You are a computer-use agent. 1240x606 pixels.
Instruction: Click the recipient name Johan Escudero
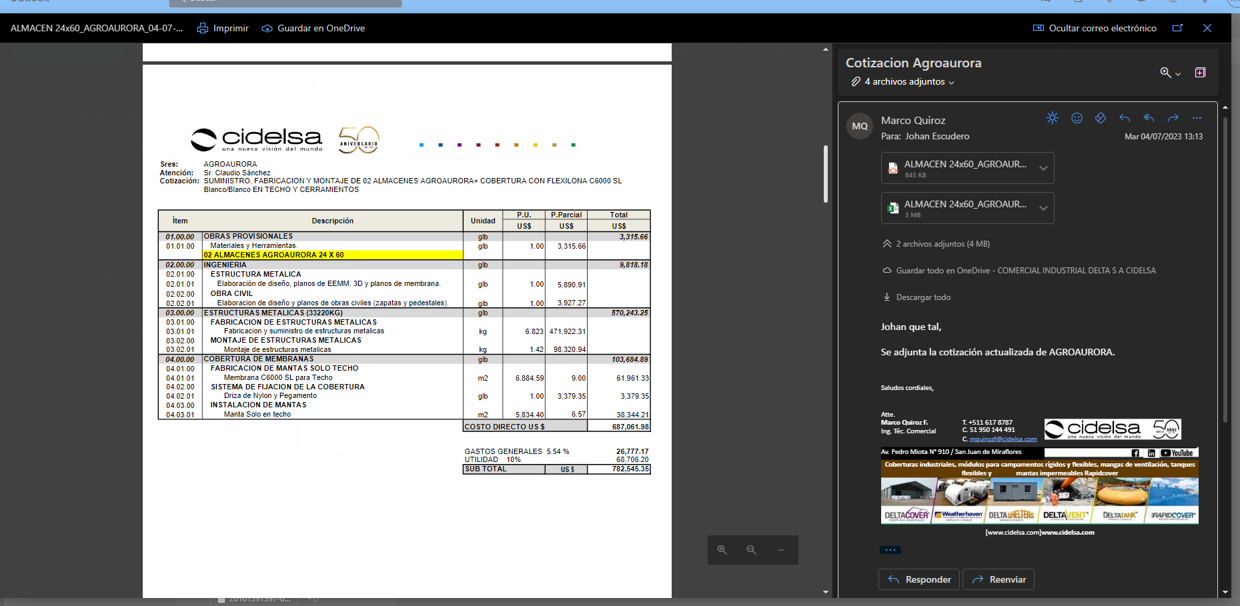point(937,136)
